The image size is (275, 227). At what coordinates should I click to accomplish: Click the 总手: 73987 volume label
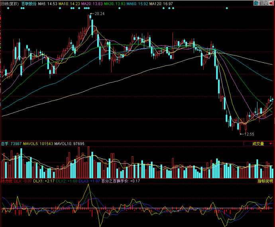tap(11, 144)
